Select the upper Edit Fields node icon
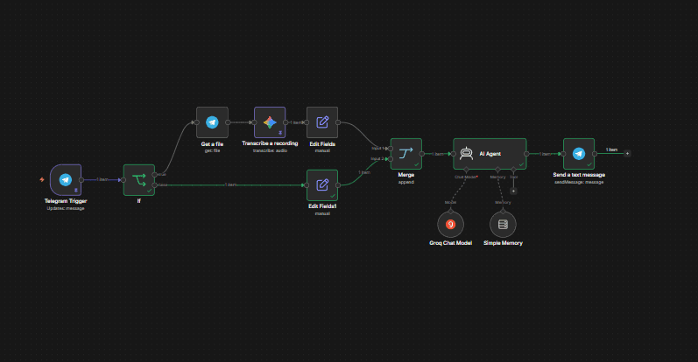This screenshot has width=698, height=362. [322, 122]
